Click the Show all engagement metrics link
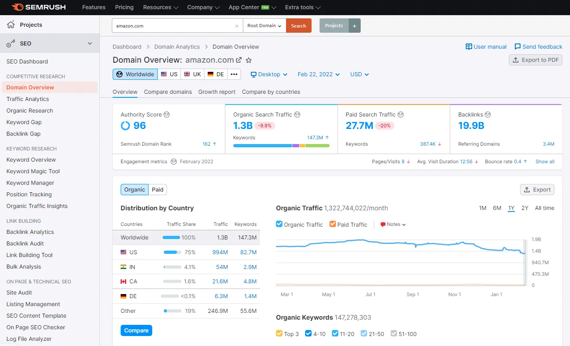Image resolution: width=570 pixels, height=346 pixels. tap(544, 161)
